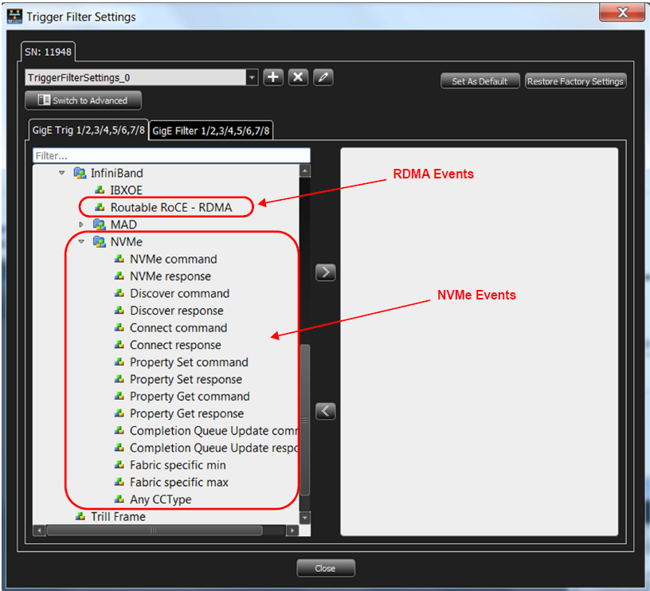
Task: Click the Switch to Advanced button
Action: [x=83, y=100]
